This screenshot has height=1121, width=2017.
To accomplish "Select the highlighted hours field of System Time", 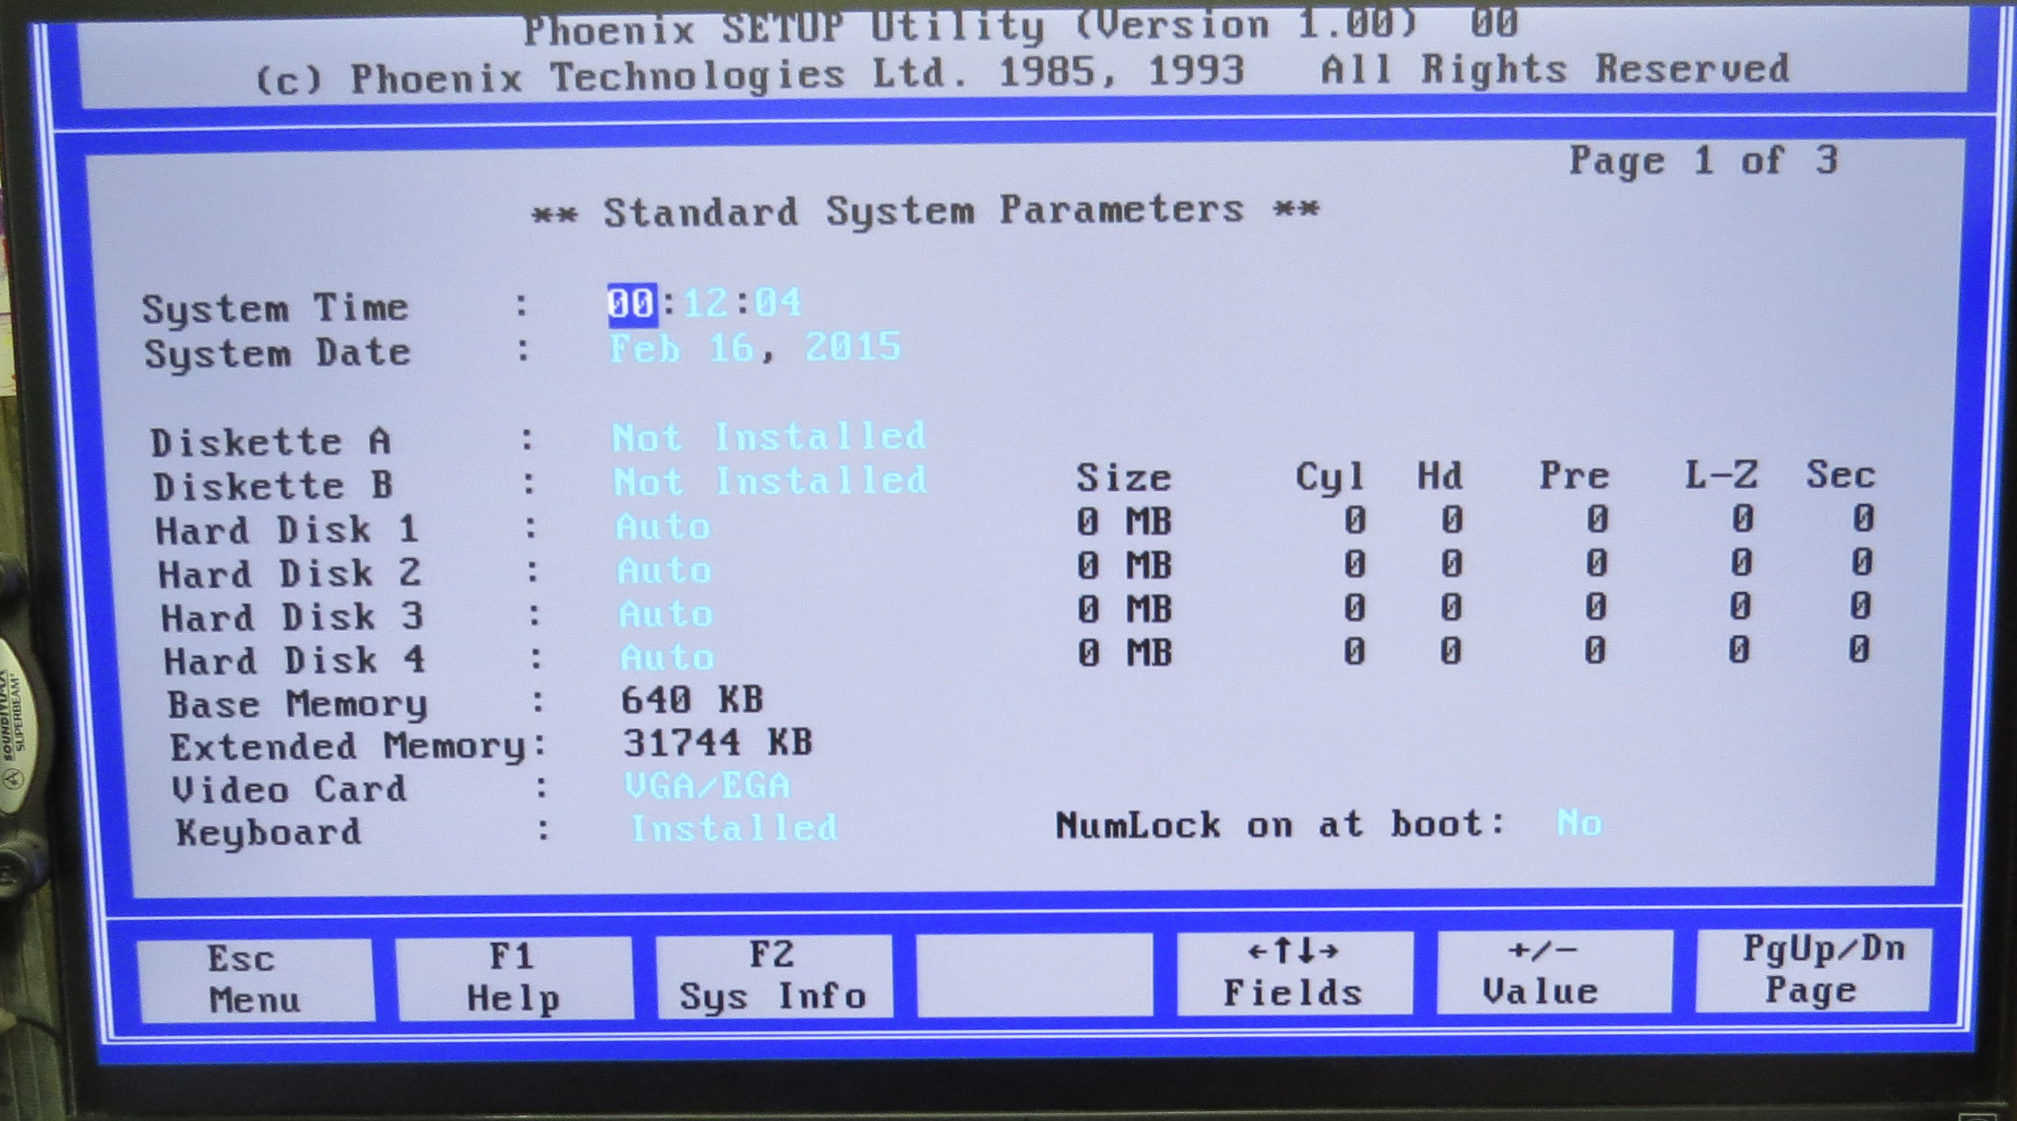I will coord(631,303).
